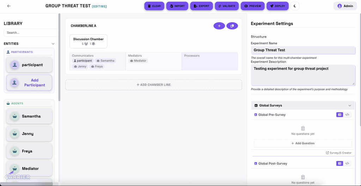Click the Samantha communicator chip
This screenshot has height=186, width=361.
[105, 61]
